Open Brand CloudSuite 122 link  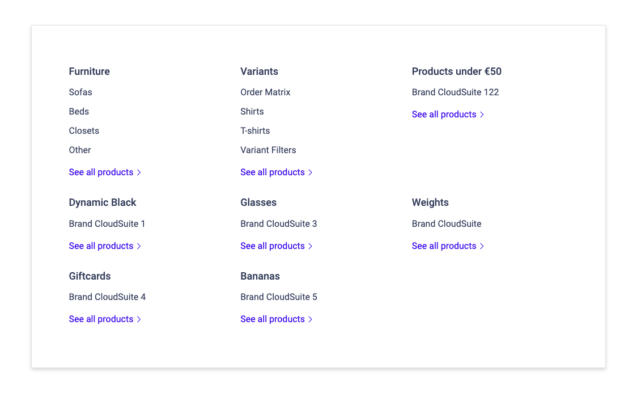(x=455, y=92)
